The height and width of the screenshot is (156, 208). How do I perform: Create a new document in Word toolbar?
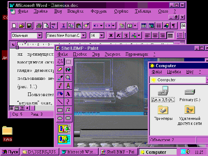pos(14,26)
